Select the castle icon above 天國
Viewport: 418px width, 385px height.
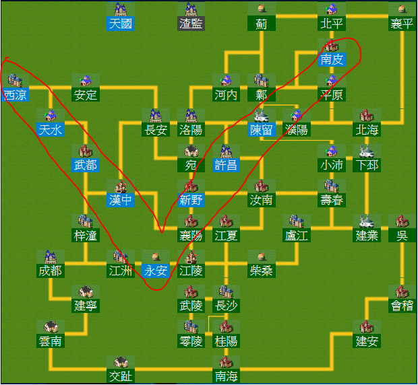(121, 9)
